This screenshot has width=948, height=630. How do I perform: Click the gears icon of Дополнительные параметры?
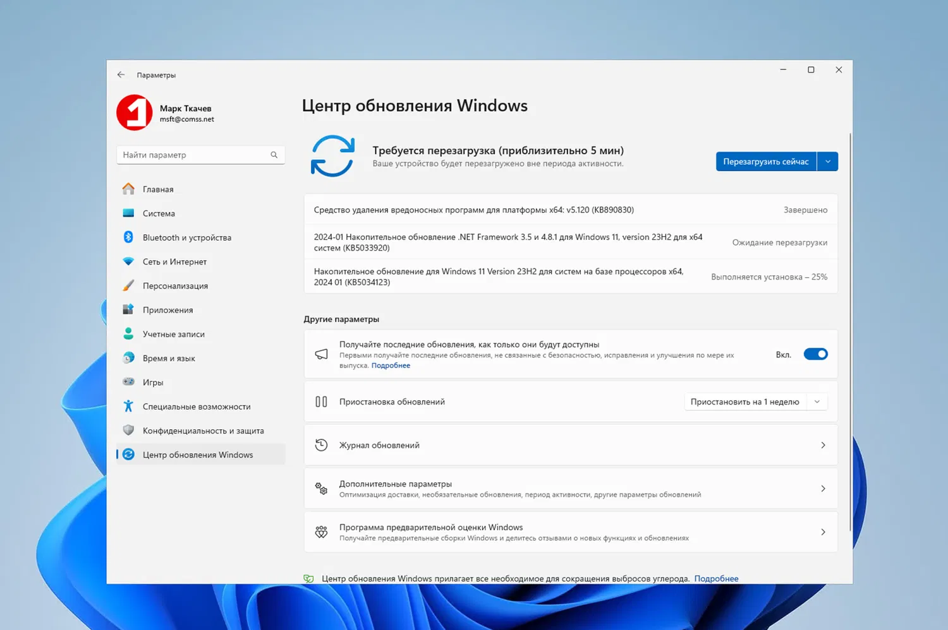[321, 489]
